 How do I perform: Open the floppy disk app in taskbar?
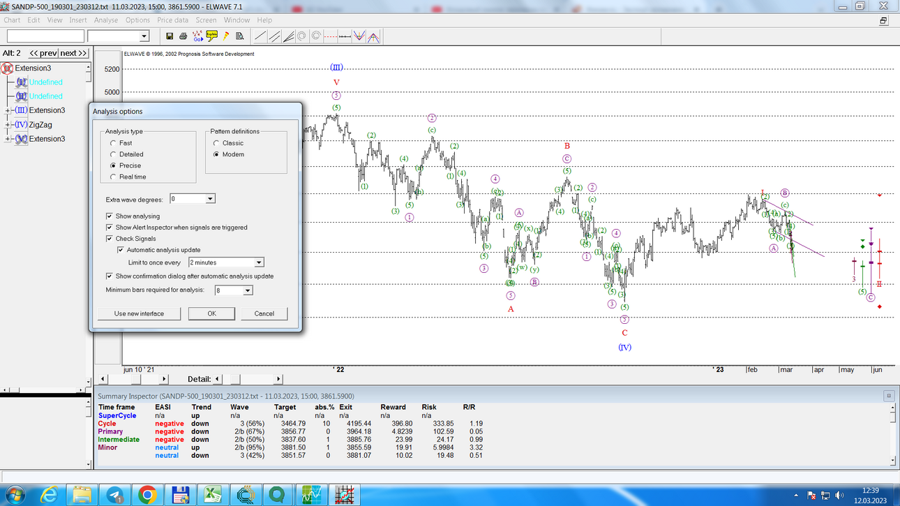point(181,495)
